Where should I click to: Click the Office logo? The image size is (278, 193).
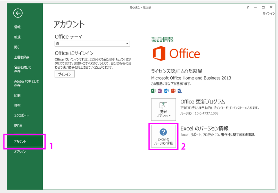(x=176, y=53)
